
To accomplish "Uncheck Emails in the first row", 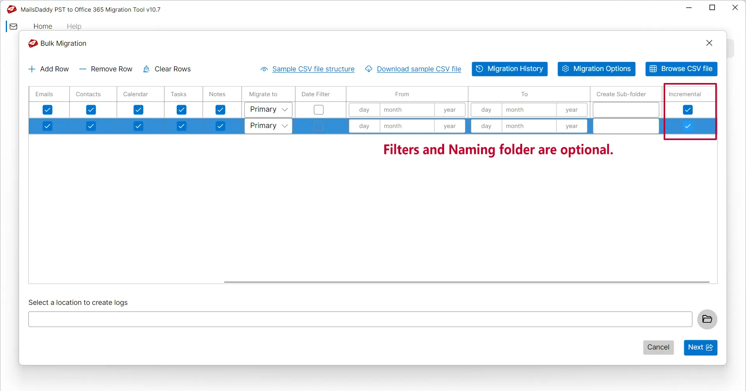I will click(47, 110).
